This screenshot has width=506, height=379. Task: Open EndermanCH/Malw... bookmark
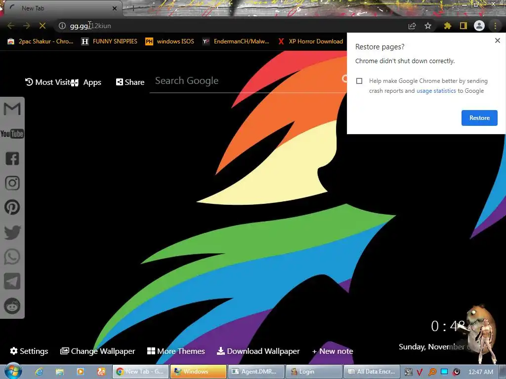pos(236,41)
